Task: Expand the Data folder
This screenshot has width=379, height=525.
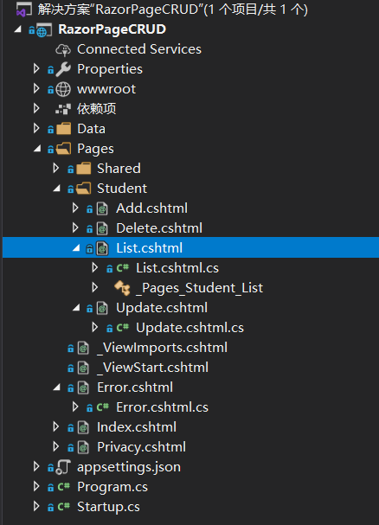Action: (x=36, y=129)
